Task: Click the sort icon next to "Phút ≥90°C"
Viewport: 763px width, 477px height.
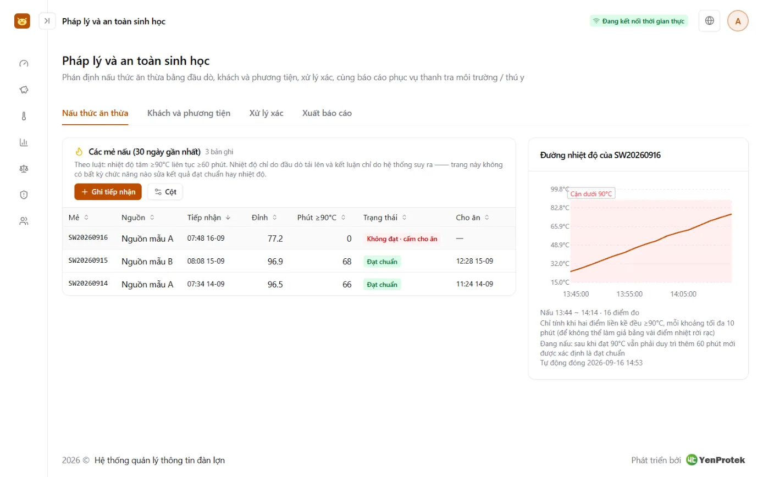Action: 344,218
